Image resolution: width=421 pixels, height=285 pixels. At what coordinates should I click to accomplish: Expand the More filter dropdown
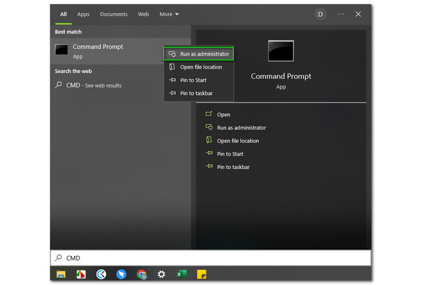(169, 14)
